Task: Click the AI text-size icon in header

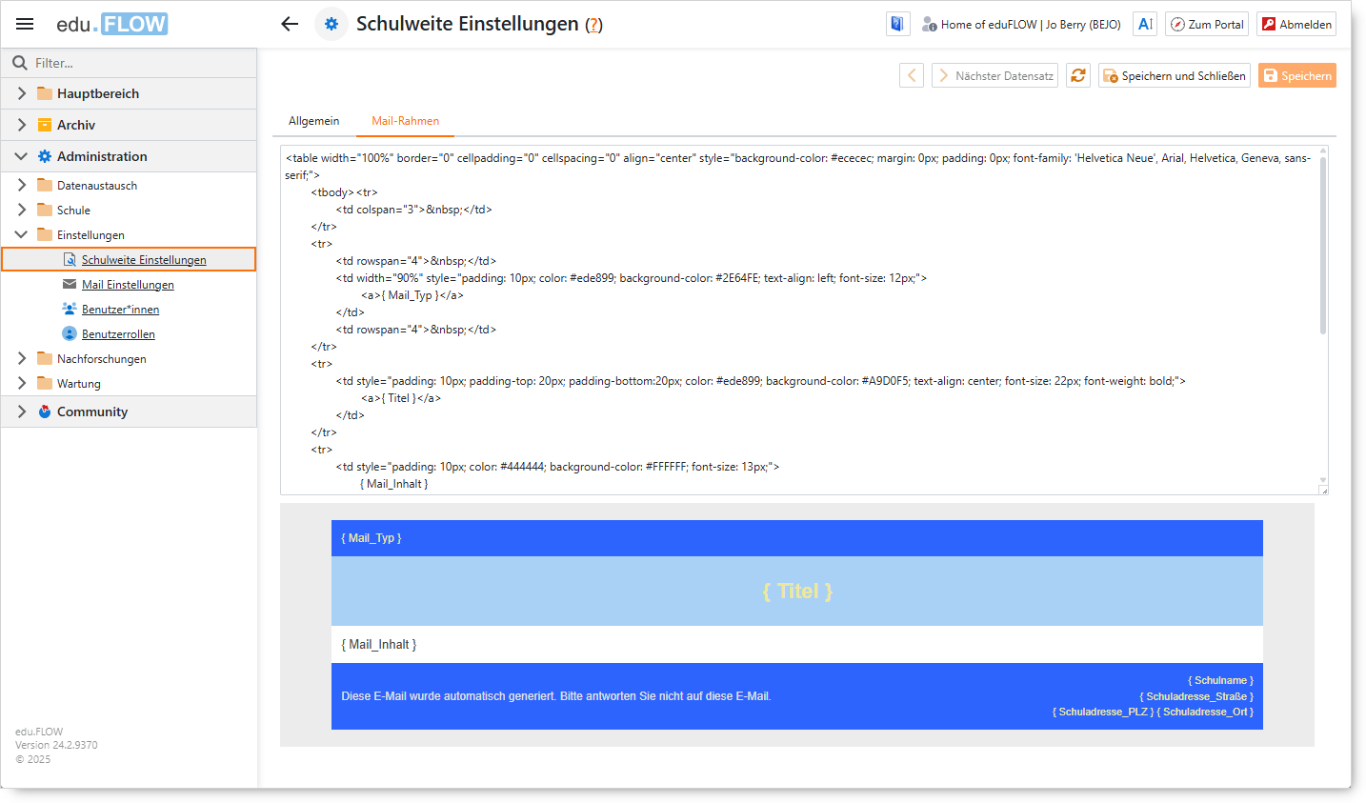Action: pos(1144,23)
